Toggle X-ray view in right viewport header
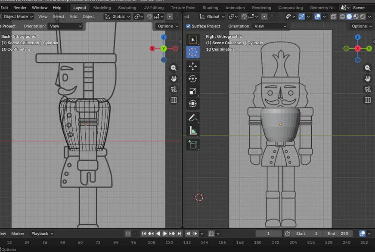375x252 pixels. [334, 16]
